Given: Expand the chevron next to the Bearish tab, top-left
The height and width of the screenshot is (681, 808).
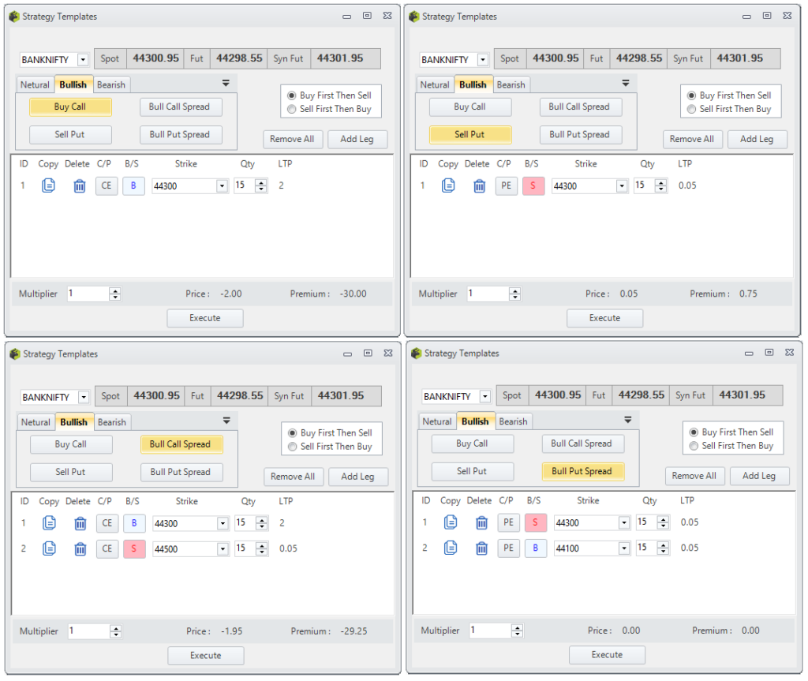Looking at the screenshot, I should click(226, 82).
